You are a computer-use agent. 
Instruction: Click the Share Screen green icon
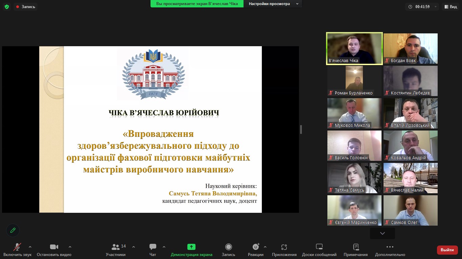[191, 247]
